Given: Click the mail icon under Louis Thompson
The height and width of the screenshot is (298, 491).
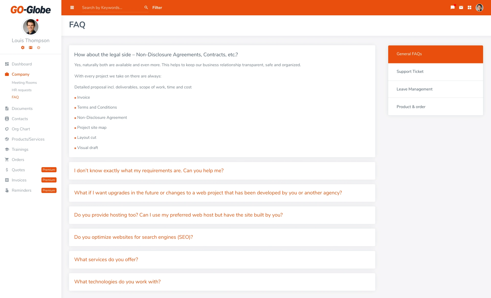Looking at the screenshot, I should pyautogui.click(x=31, y=48).
